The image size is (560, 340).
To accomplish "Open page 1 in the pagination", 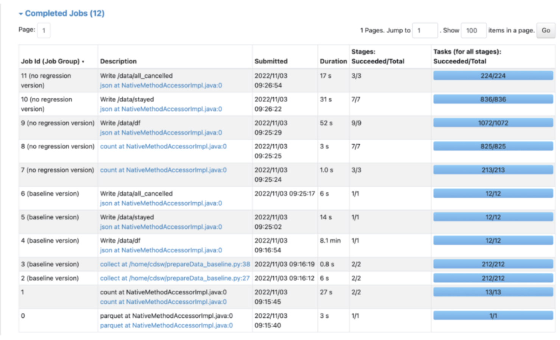I will pos(44,31).
